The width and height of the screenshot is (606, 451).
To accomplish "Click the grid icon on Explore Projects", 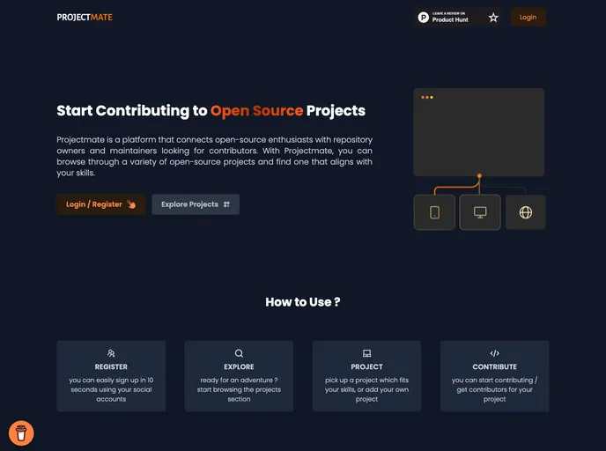I will 227,204.
